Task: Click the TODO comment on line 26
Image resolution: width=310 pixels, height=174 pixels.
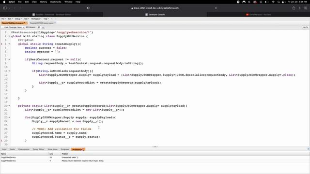Action: 62,129
